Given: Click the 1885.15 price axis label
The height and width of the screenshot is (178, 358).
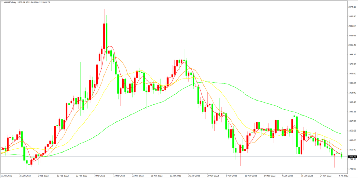Looking at the screenshot, I should [x=352, y=112].
